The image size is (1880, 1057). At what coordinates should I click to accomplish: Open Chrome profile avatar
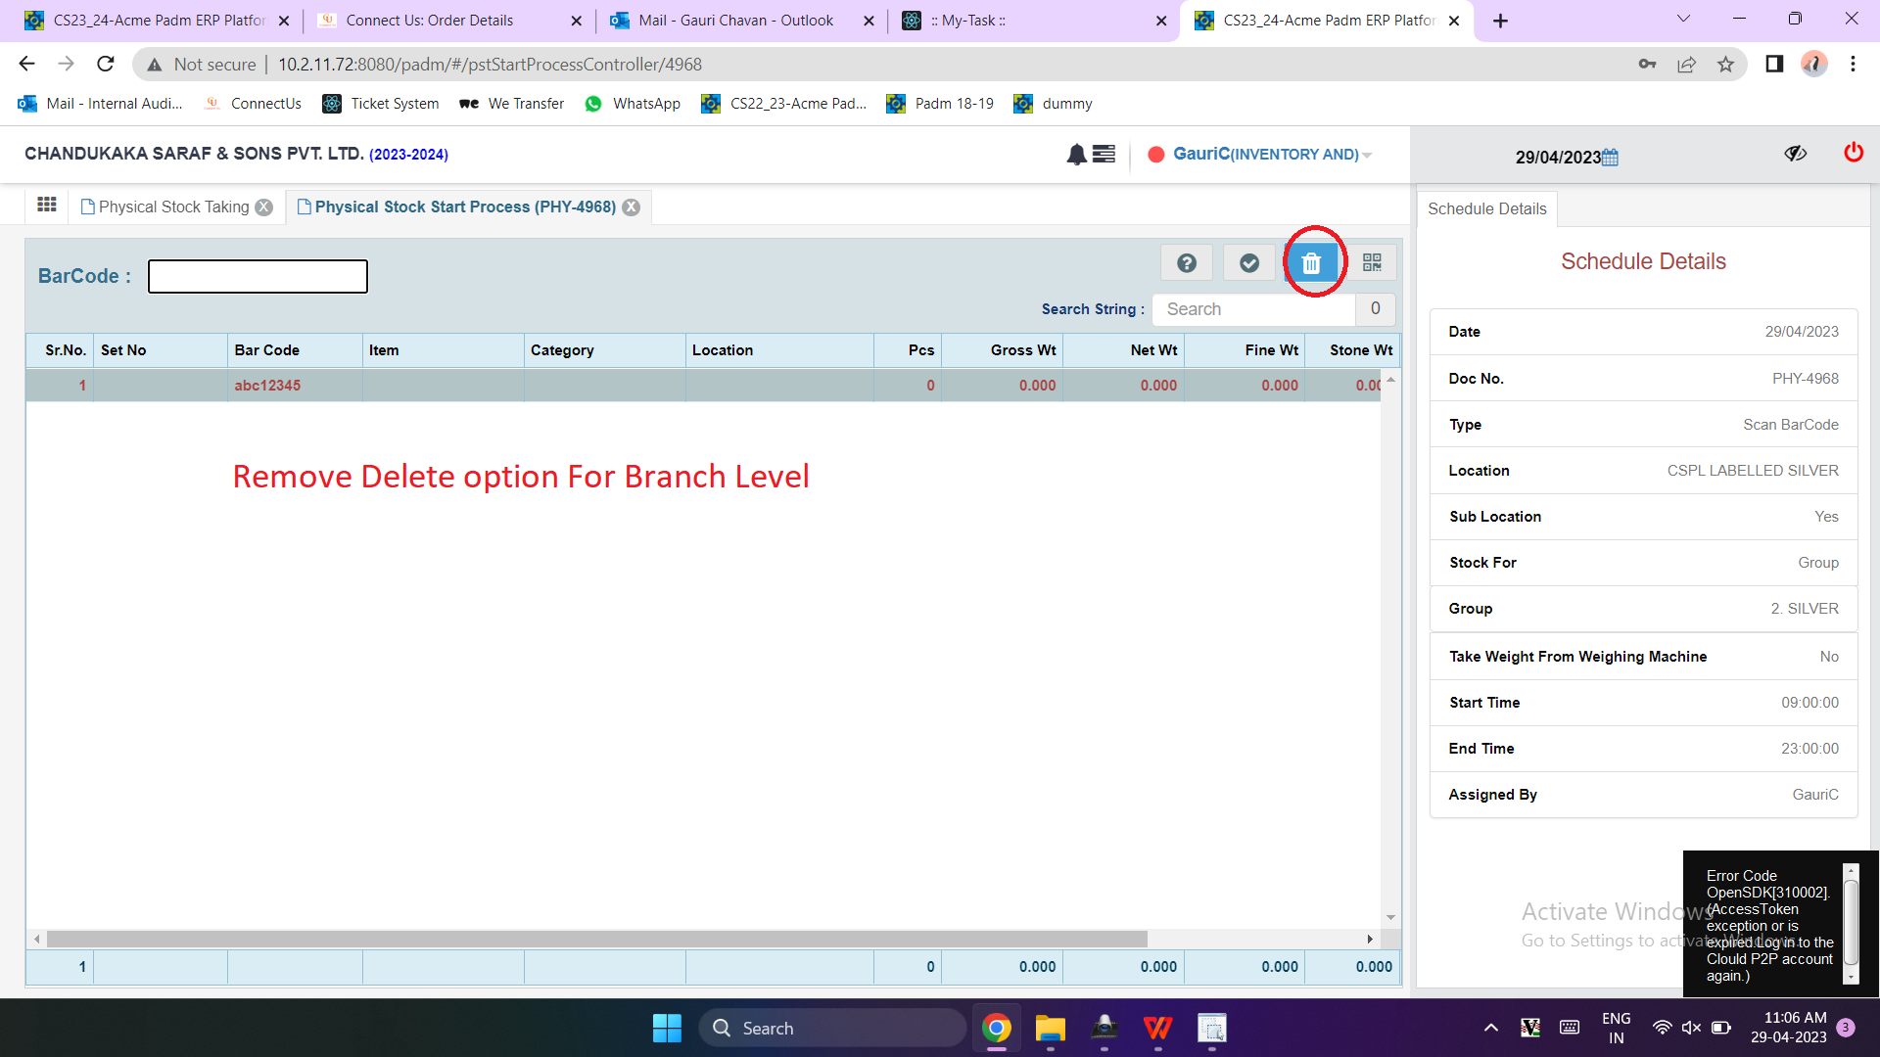coord(1814,65)
